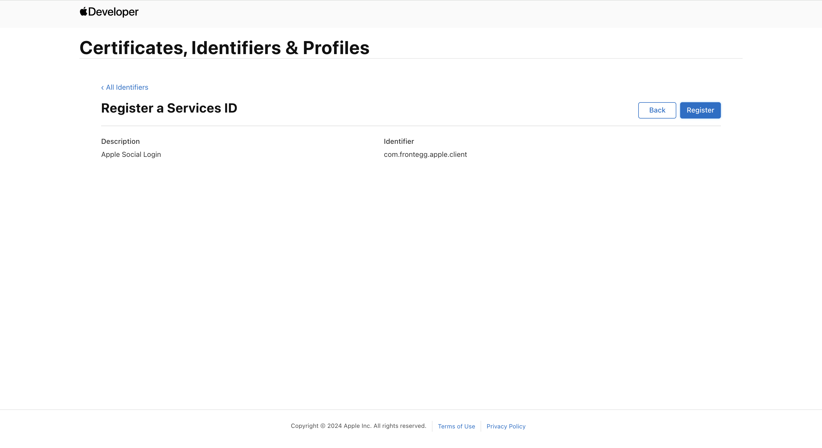Click Register to create the Services ID
The height and width of the screenshot is (448, 822).
point(700,110)
